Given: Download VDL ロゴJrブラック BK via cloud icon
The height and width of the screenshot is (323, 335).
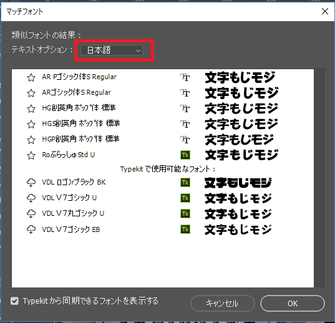Looking at the screenshot, I should (x=31, y=183).
